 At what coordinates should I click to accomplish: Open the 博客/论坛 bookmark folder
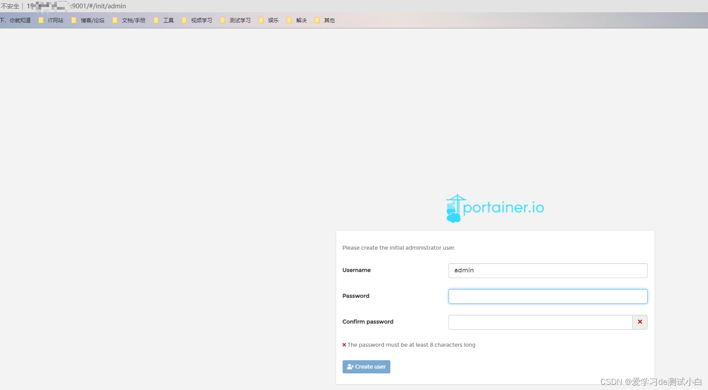click(88, 21)
